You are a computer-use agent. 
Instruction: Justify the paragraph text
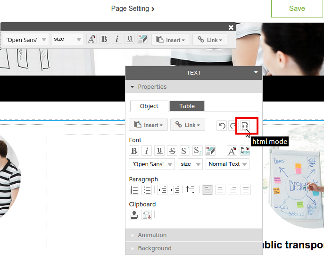point(246,190)
